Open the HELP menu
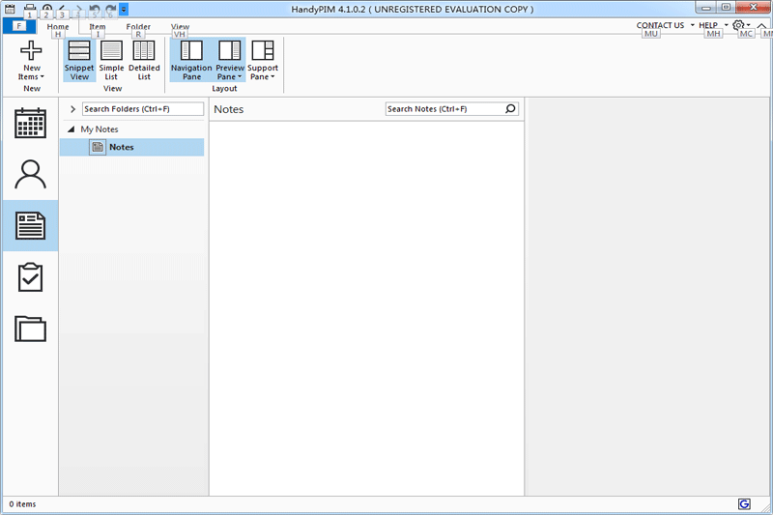773x515 pixels. point(713,25)
